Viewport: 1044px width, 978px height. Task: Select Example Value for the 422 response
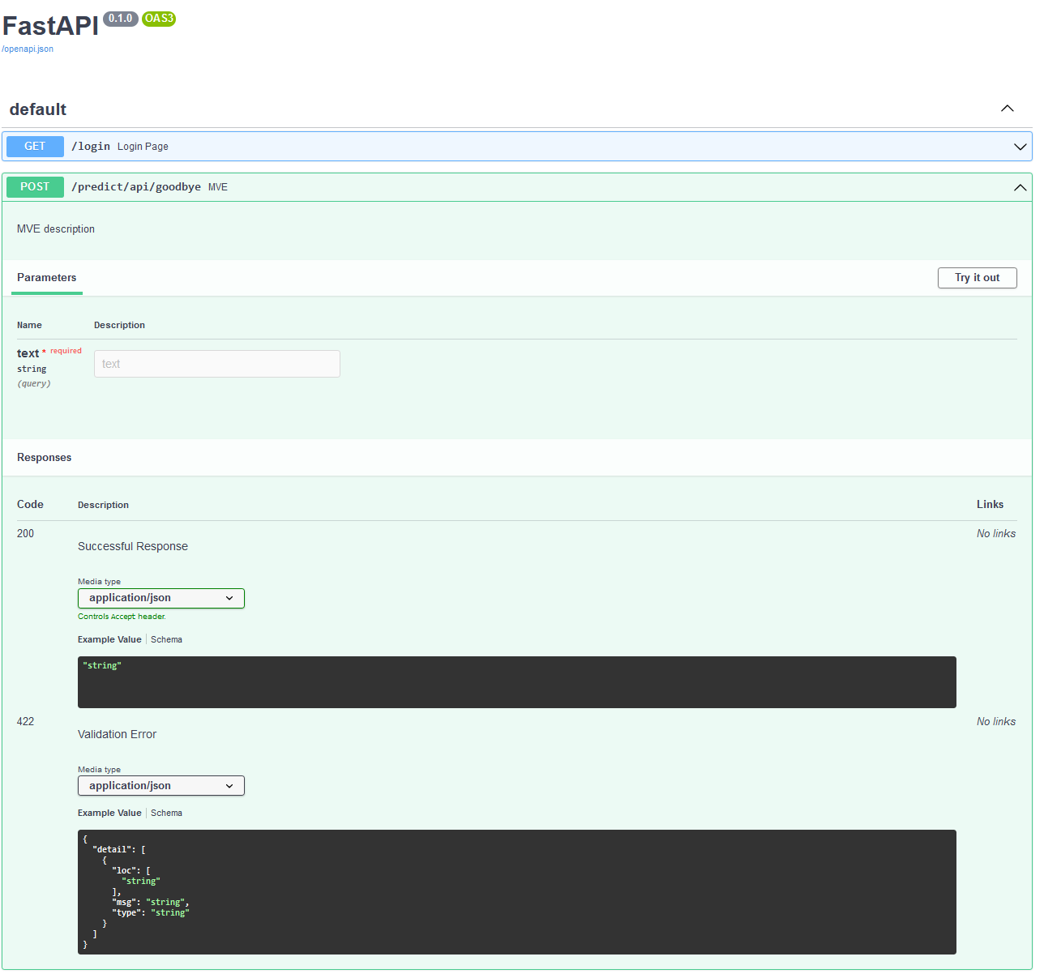109,813
